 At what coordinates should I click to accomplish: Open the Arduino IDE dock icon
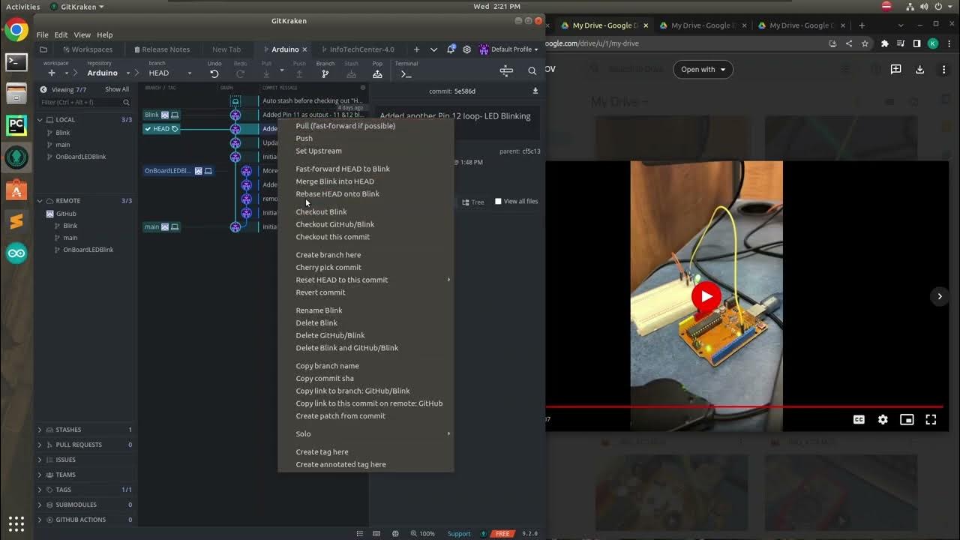[x=16, y=253]
